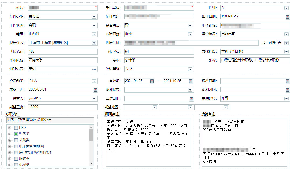Viewport: 290px width, 169px height.
Task: Select the 服装类 tree label
Action: point(24,159)
